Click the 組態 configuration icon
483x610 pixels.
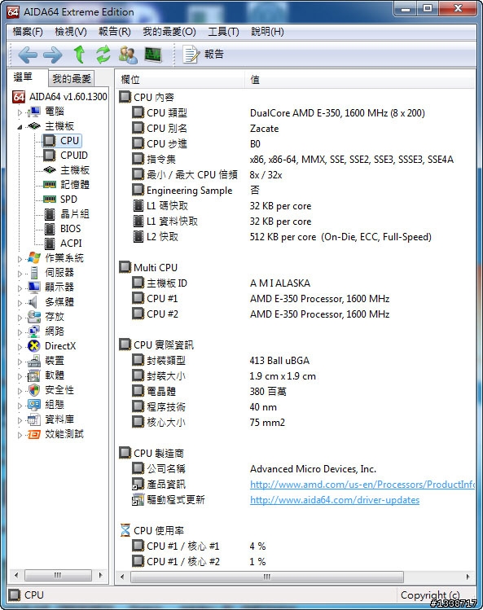pyautogui.click(x=34, y=405)
